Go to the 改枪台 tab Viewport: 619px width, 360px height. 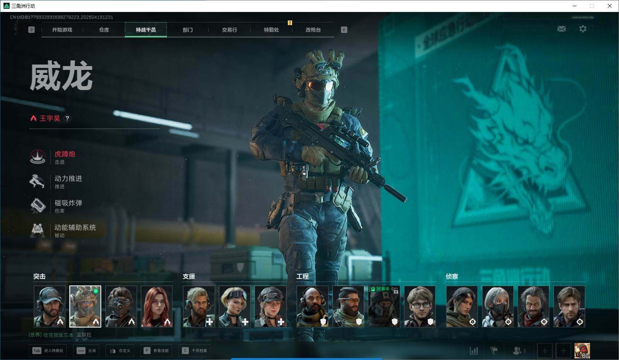pyautogui.click(x=313, y=30)
